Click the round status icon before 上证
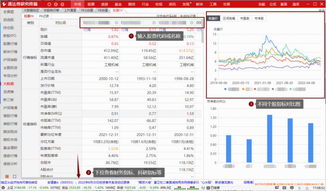Image resolution: width=326 pixels, height=191 pixels. click(3, 188)
